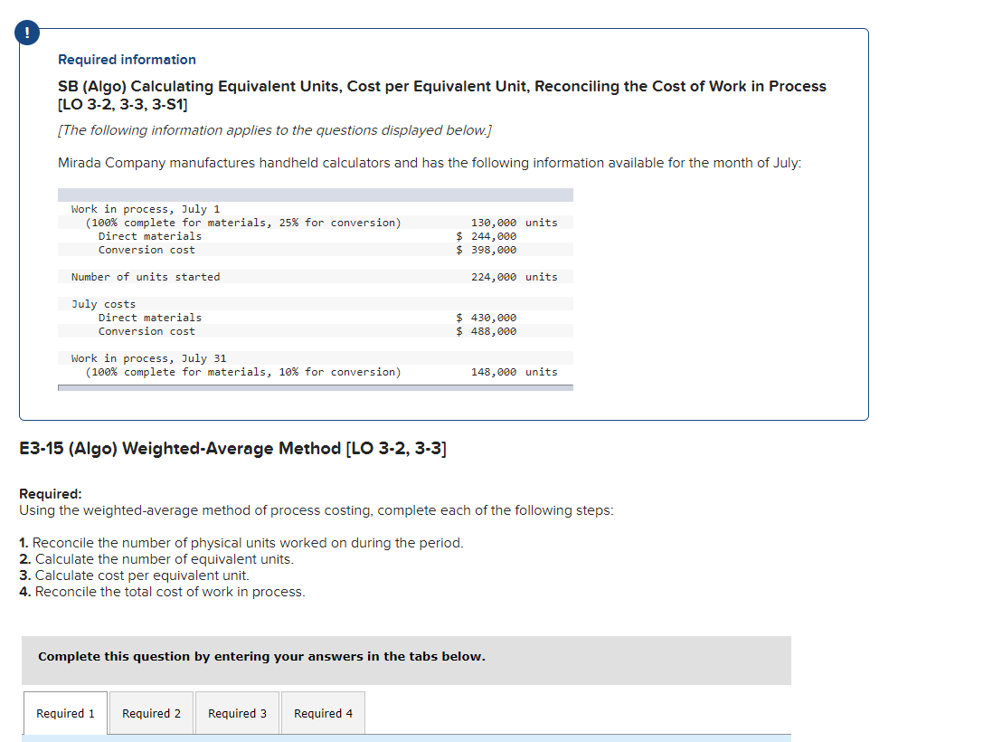983x742 pixels.
Task: Select the exercise title E3-15 Weighted-Average Method
Action: 235,448
